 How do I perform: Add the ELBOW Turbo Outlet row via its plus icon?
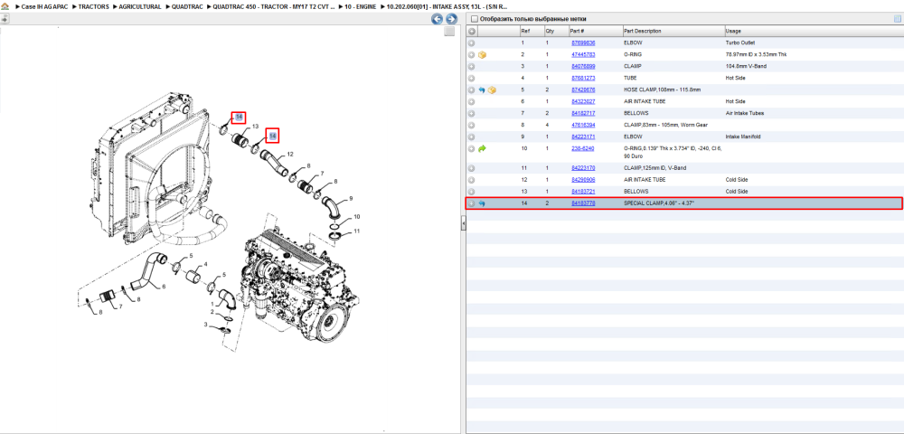(472, 42)
